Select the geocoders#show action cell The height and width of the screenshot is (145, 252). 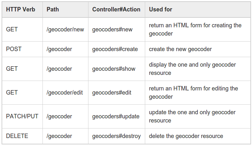[113, 69]
